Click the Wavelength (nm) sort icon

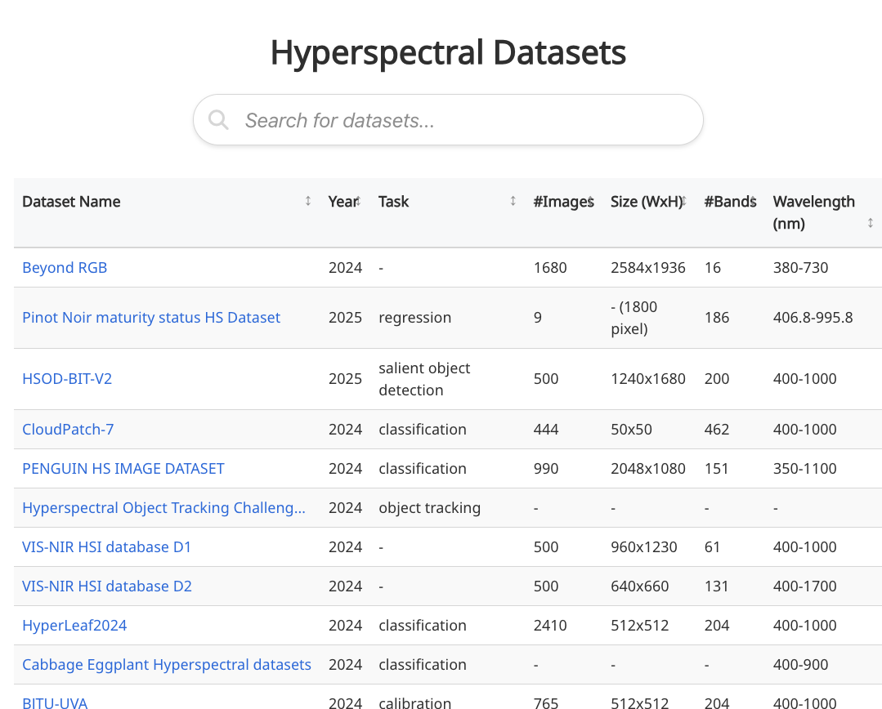coord(869,223)
